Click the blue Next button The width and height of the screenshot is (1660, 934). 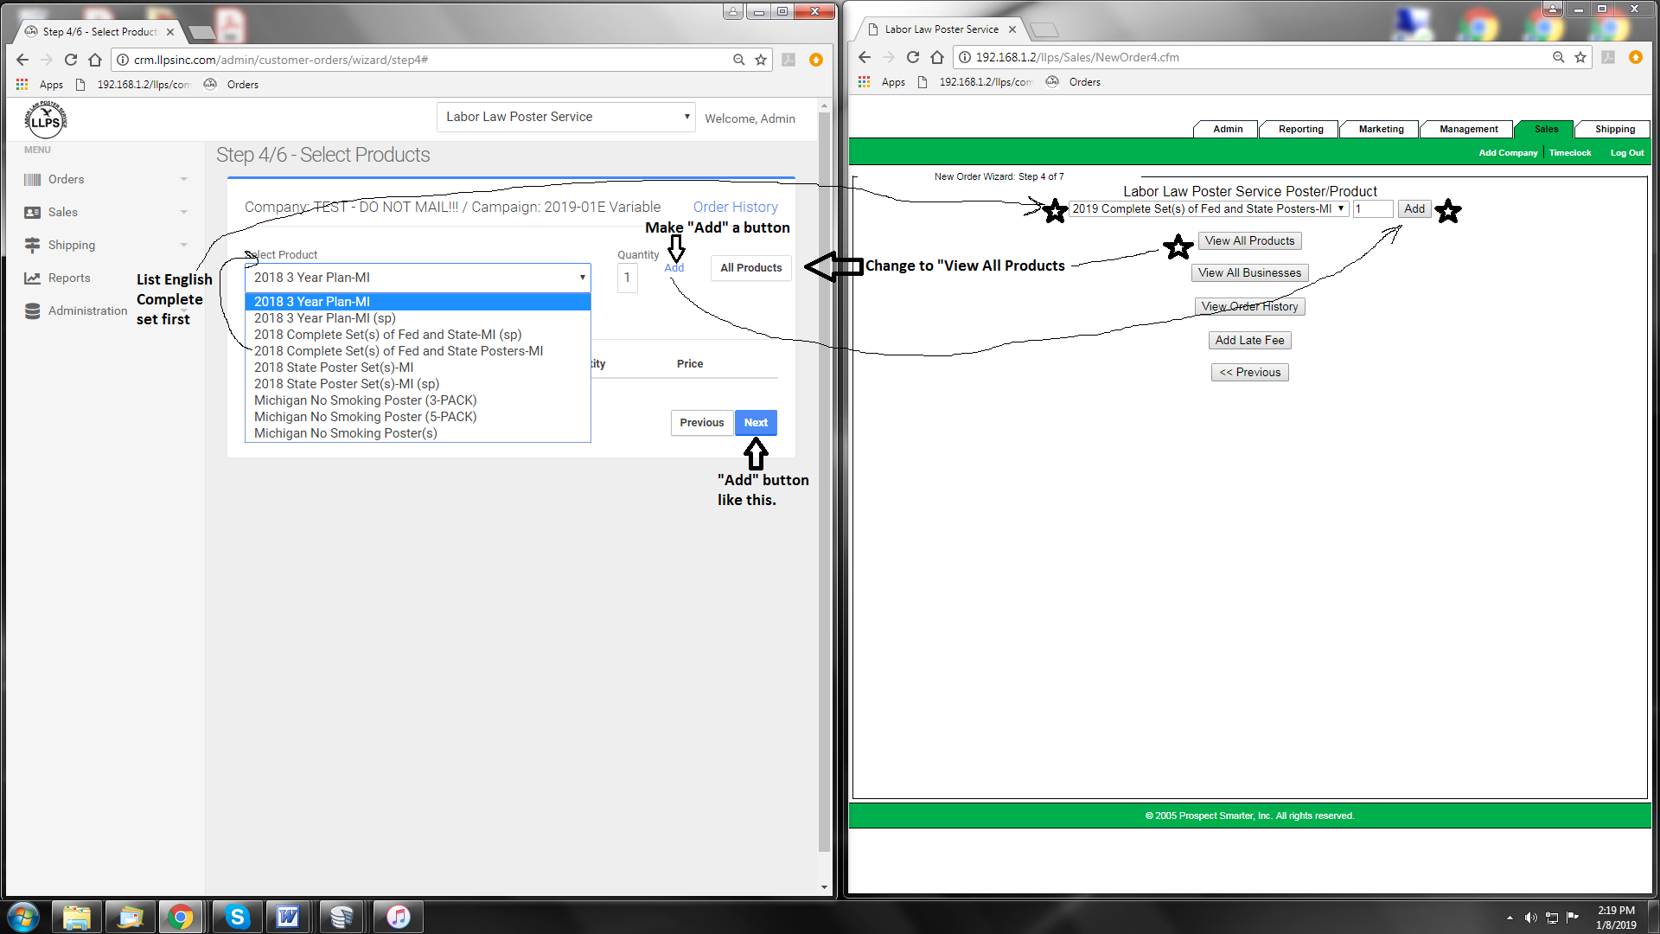click(x=756, y=423)
